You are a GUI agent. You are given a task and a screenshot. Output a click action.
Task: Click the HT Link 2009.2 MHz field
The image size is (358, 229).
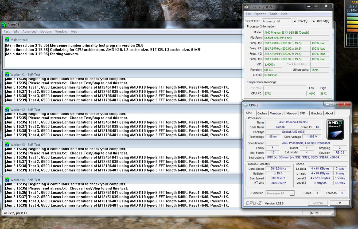pos(278,183)
